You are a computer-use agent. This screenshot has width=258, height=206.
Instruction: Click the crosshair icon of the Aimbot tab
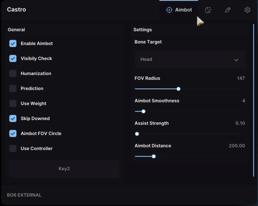pos(169,10)
